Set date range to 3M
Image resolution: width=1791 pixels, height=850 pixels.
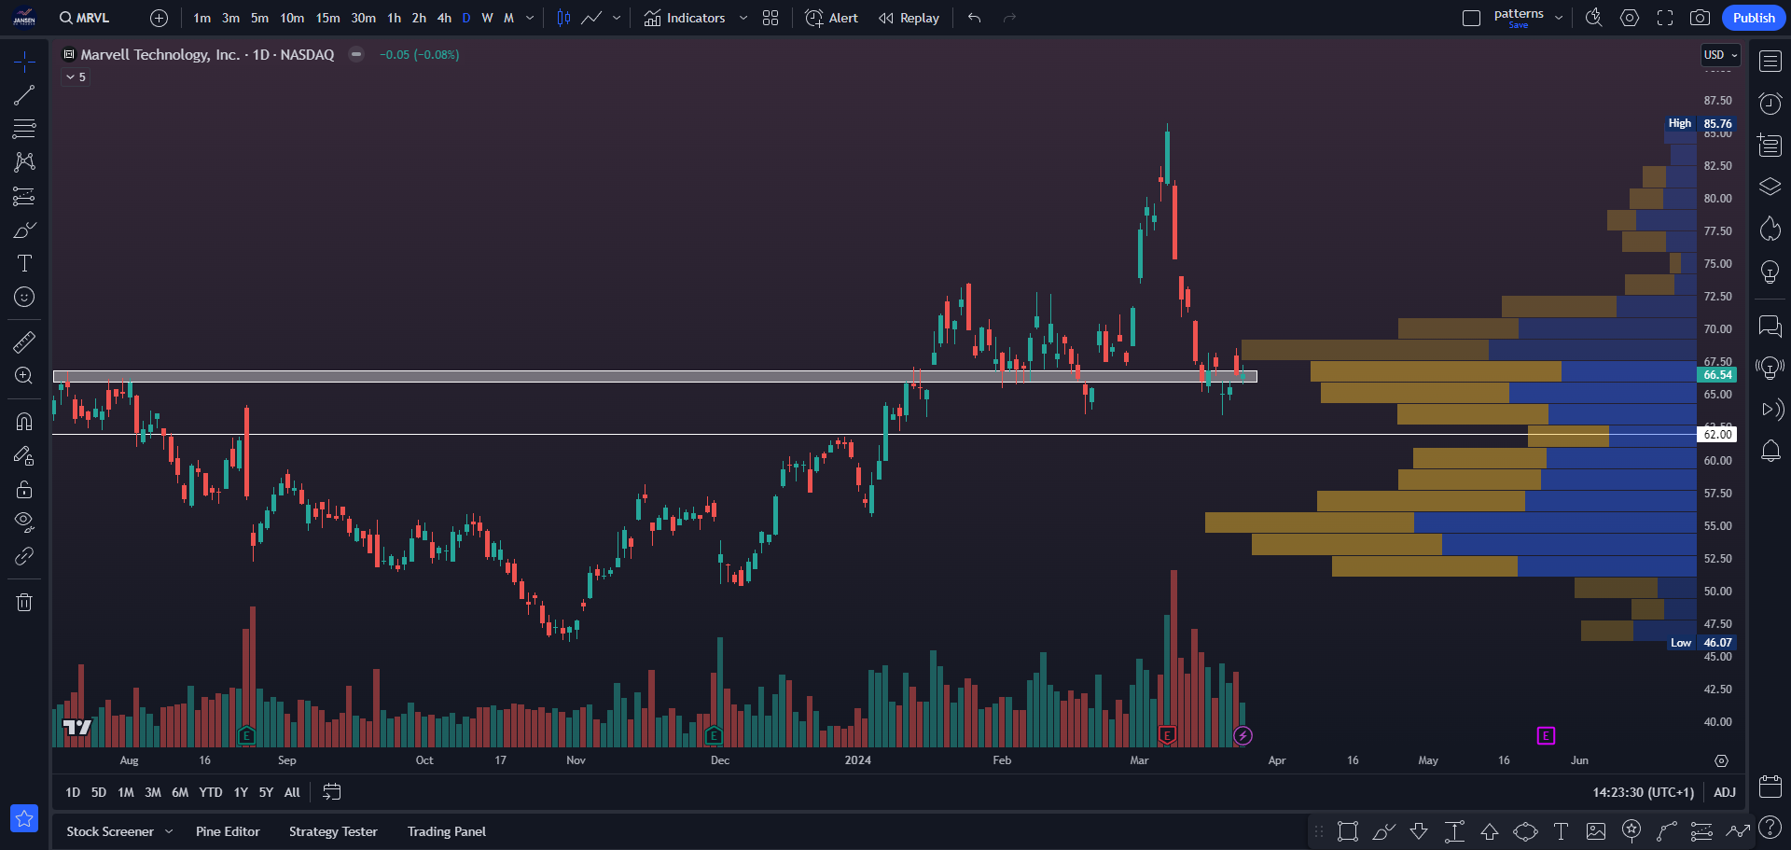click(153, 792)
